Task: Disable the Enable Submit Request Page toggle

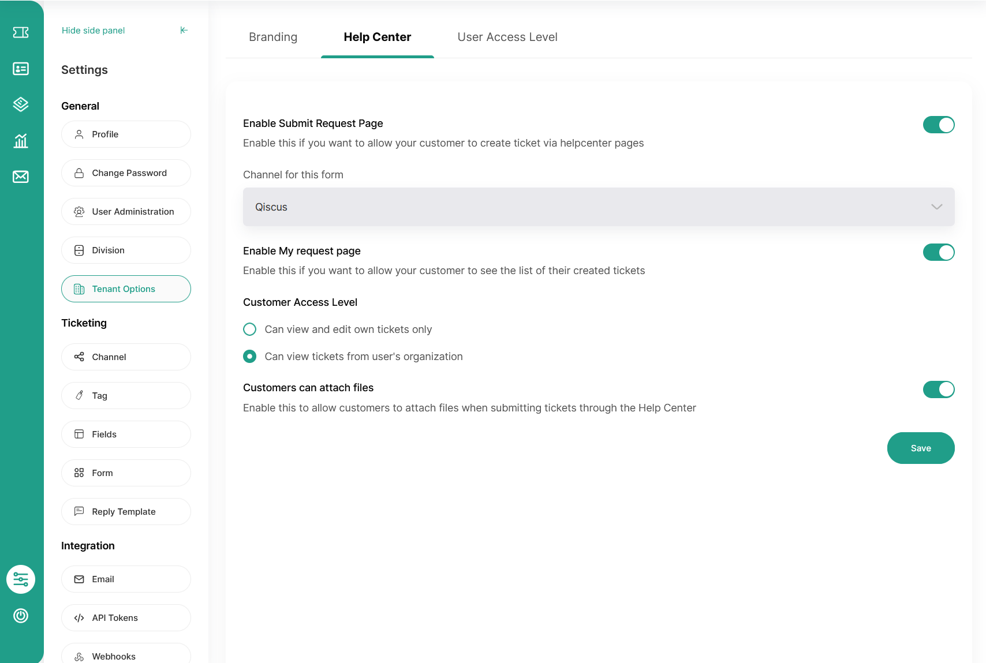Action: coord(938,125)
